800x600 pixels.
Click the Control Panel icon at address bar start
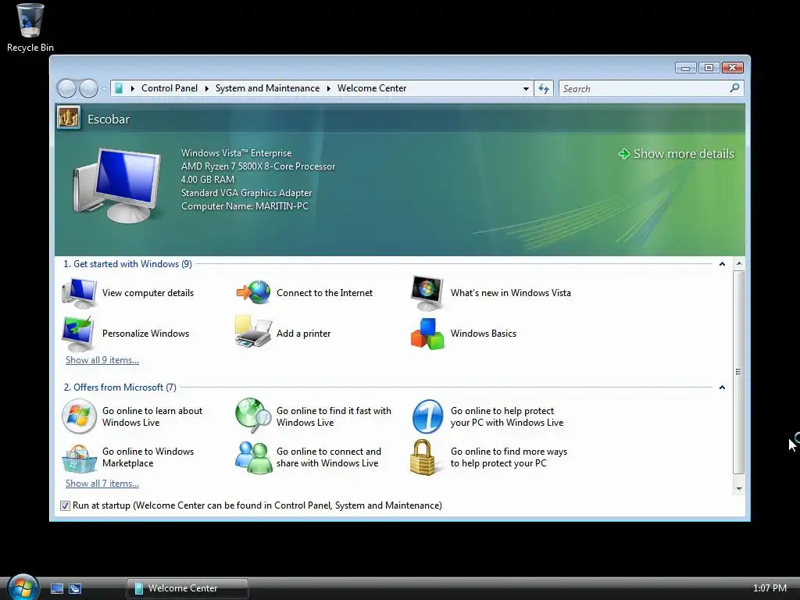[x=119, y=88]
